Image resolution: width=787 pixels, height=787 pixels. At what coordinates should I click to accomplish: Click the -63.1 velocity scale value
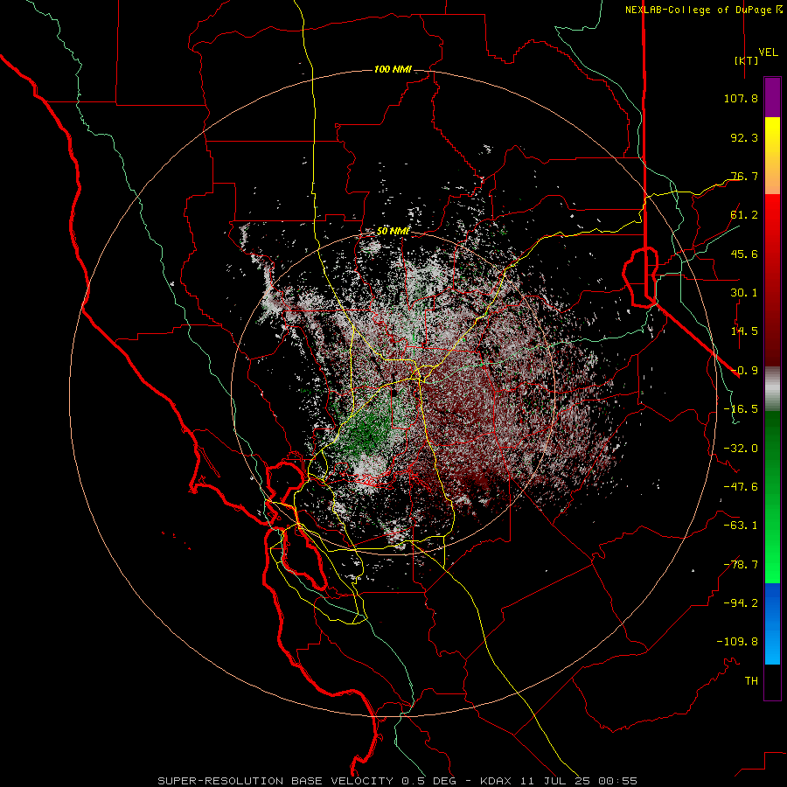741,526
